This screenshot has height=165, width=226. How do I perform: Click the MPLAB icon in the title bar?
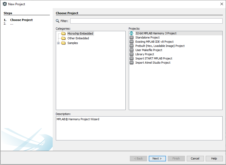[4, 4]
